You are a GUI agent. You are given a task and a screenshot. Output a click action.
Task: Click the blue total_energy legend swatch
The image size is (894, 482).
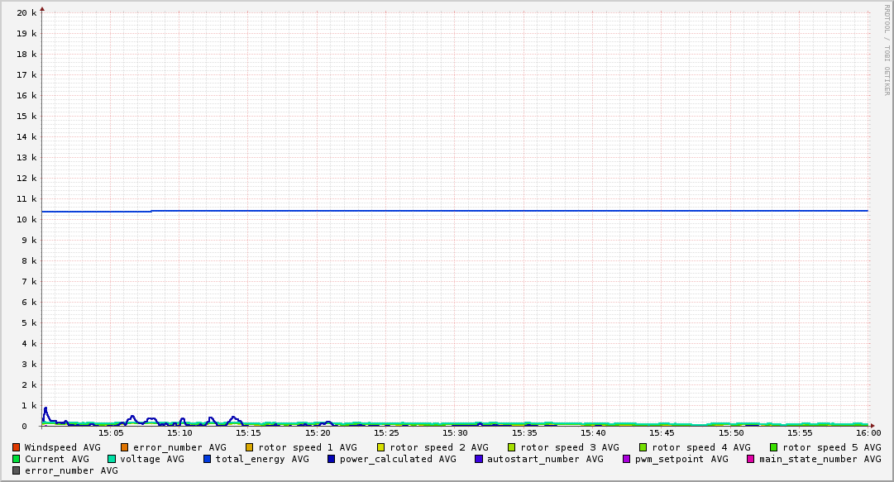point(208,459)
